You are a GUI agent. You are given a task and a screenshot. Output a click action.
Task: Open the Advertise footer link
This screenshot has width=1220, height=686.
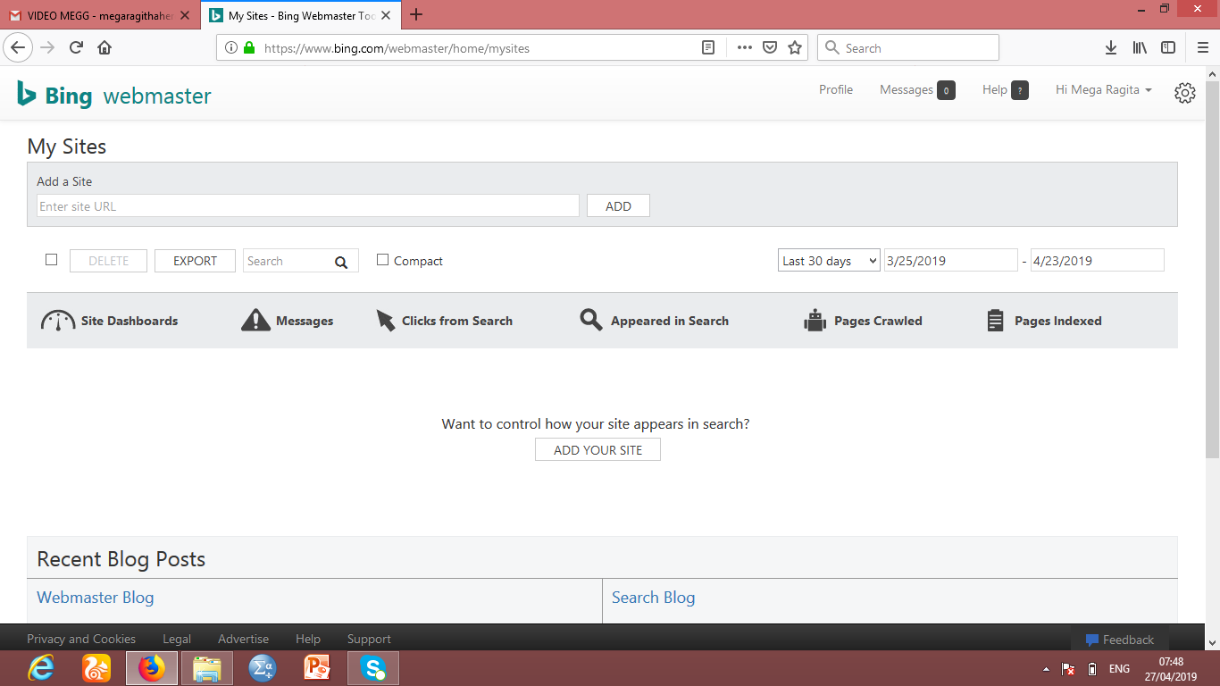tap(243, 639)
